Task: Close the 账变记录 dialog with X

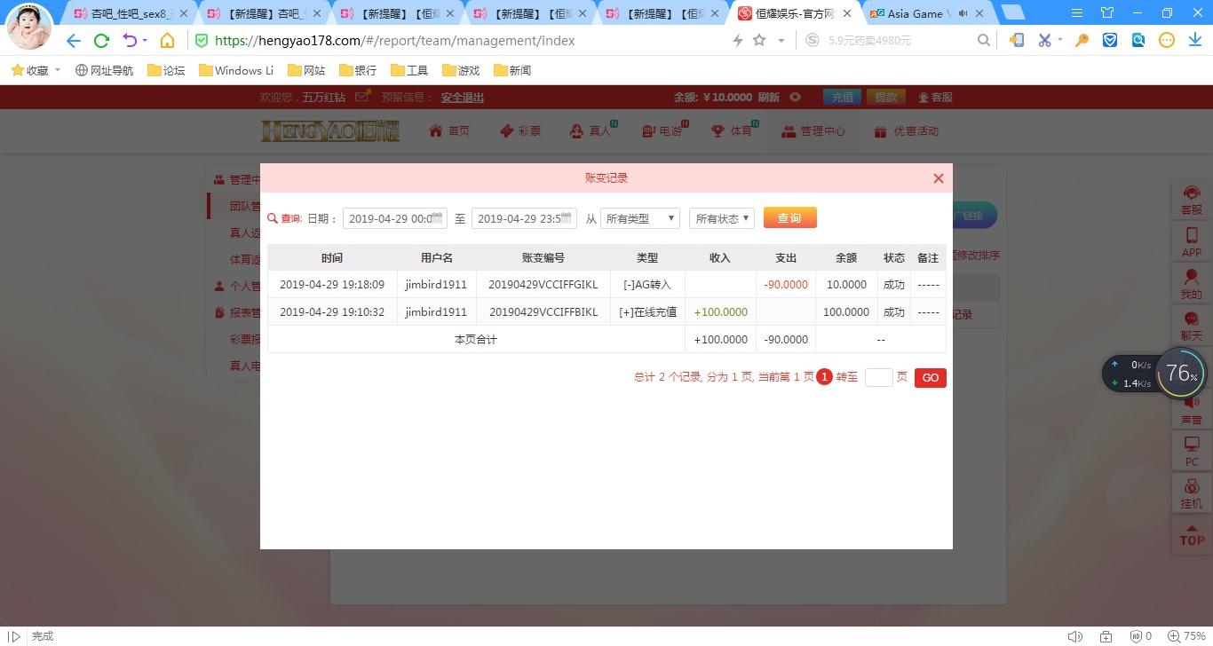Action: (x=938, y=178)
